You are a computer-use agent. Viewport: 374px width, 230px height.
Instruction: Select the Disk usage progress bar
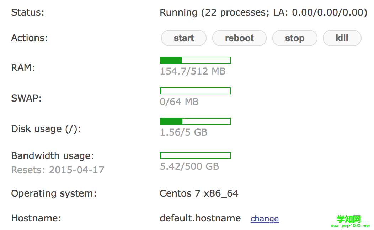[195, 121]
